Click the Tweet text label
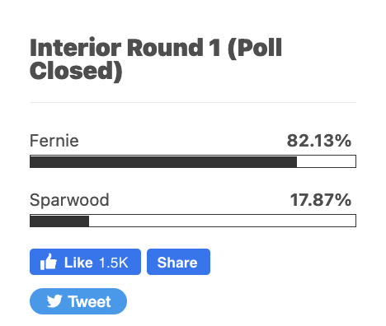This screenshot has width=386, height=326. (x=90, y=302)
